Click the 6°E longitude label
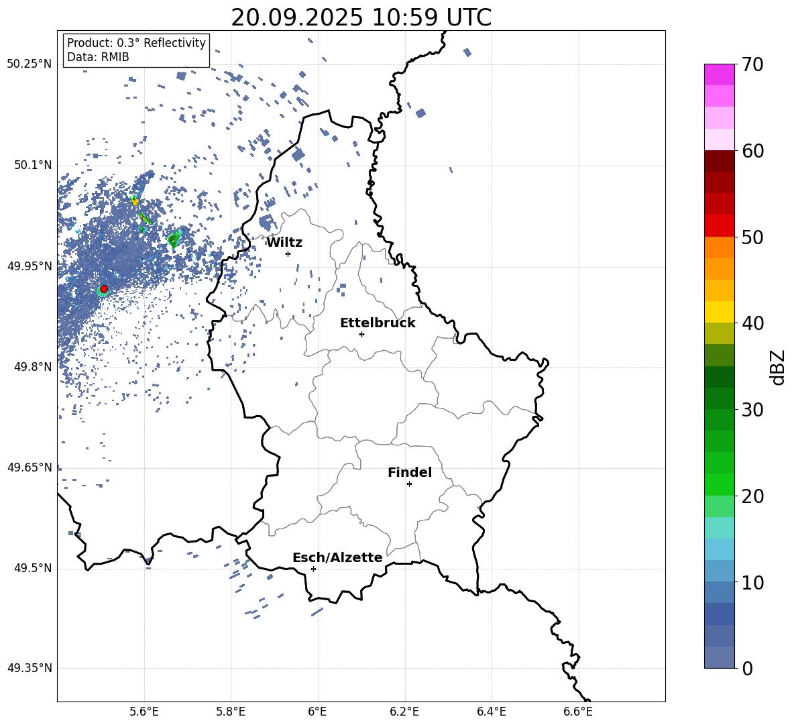This screenshot has width=794, height=725. [x=317, y=712]
